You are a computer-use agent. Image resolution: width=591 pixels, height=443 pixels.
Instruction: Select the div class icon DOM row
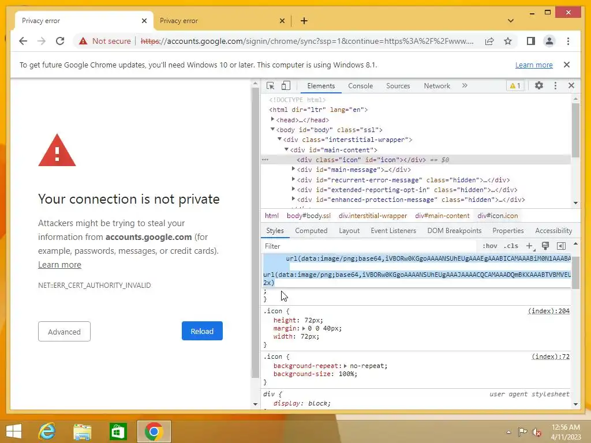pyautogui.click(x=416, y=160)
